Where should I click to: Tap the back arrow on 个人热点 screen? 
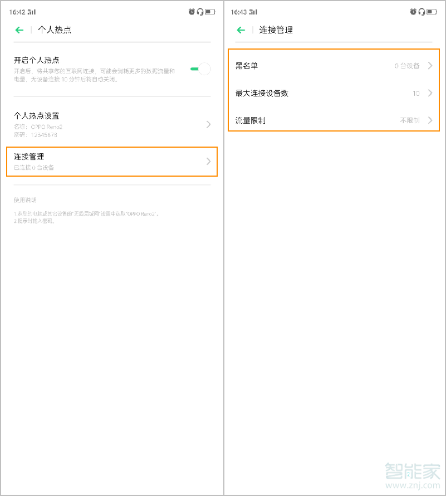pos(19,30)
